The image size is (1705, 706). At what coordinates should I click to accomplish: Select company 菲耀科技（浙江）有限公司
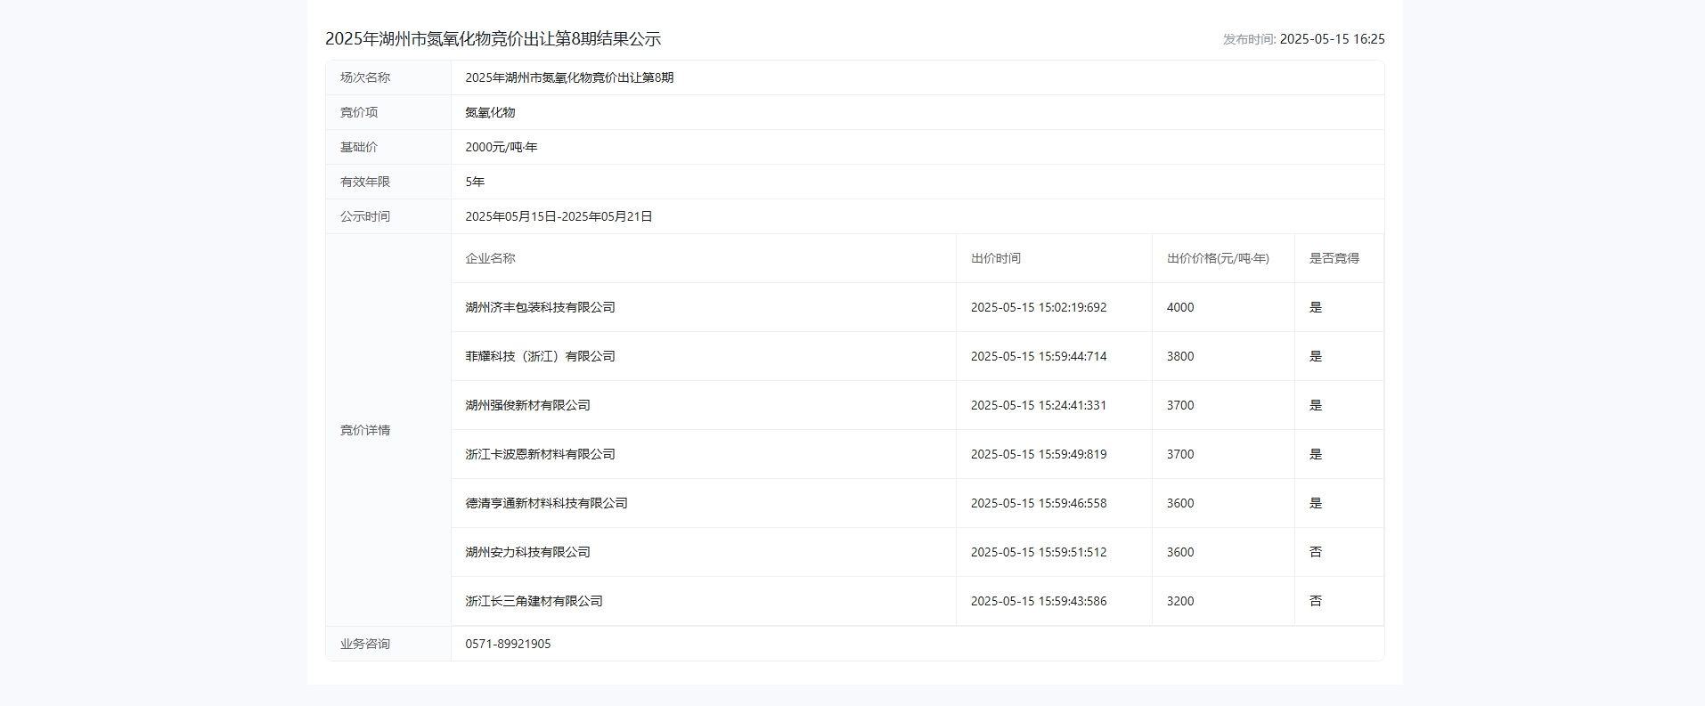[x=540, y=356]
